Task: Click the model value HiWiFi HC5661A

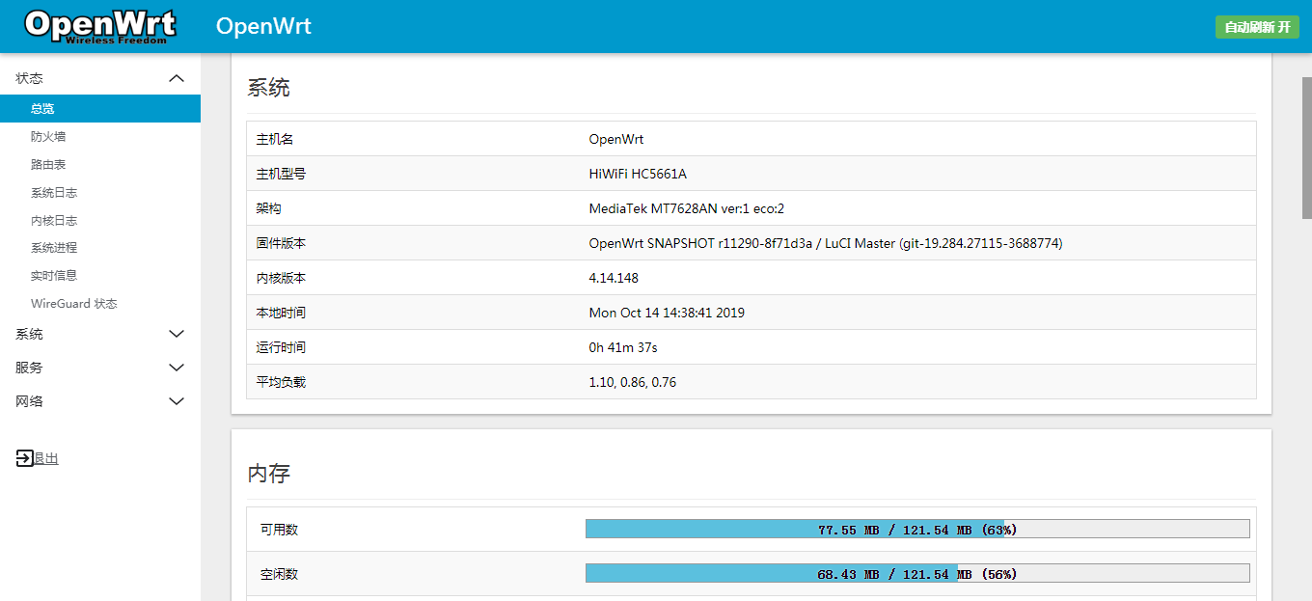Action: (x=638, y=174)
